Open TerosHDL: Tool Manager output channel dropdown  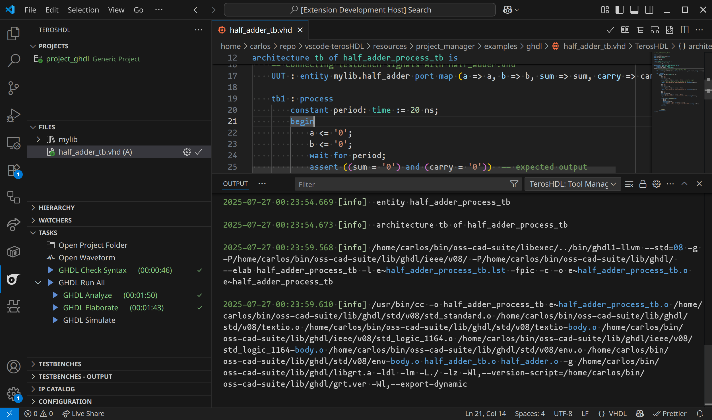coord(573,184)
